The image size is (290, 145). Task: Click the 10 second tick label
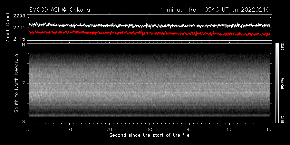click(69, 129)
